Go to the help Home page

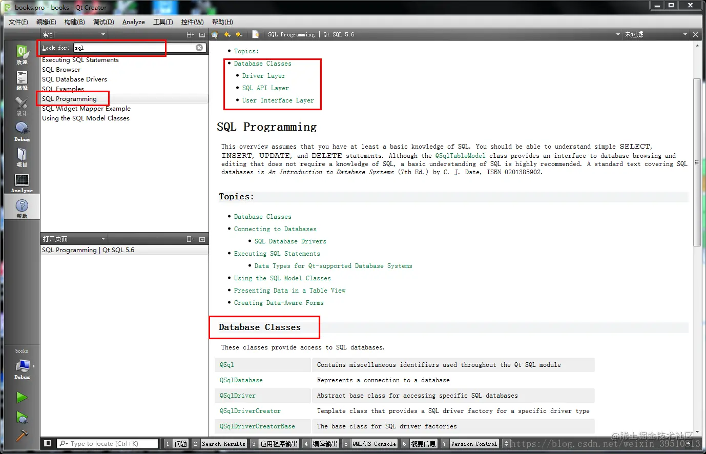coord(215,34)
